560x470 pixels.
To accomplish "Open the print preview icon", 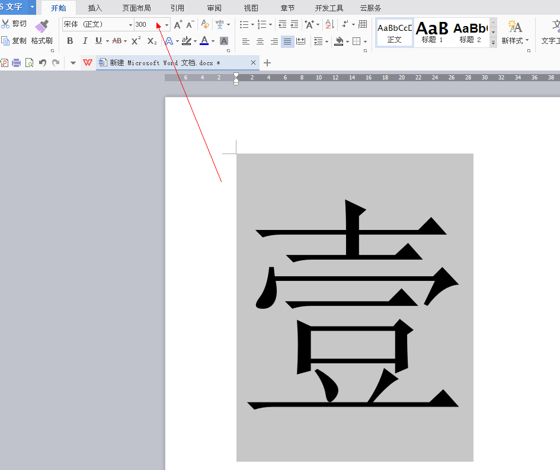I will pyautogui.click(x=29, y=62).
